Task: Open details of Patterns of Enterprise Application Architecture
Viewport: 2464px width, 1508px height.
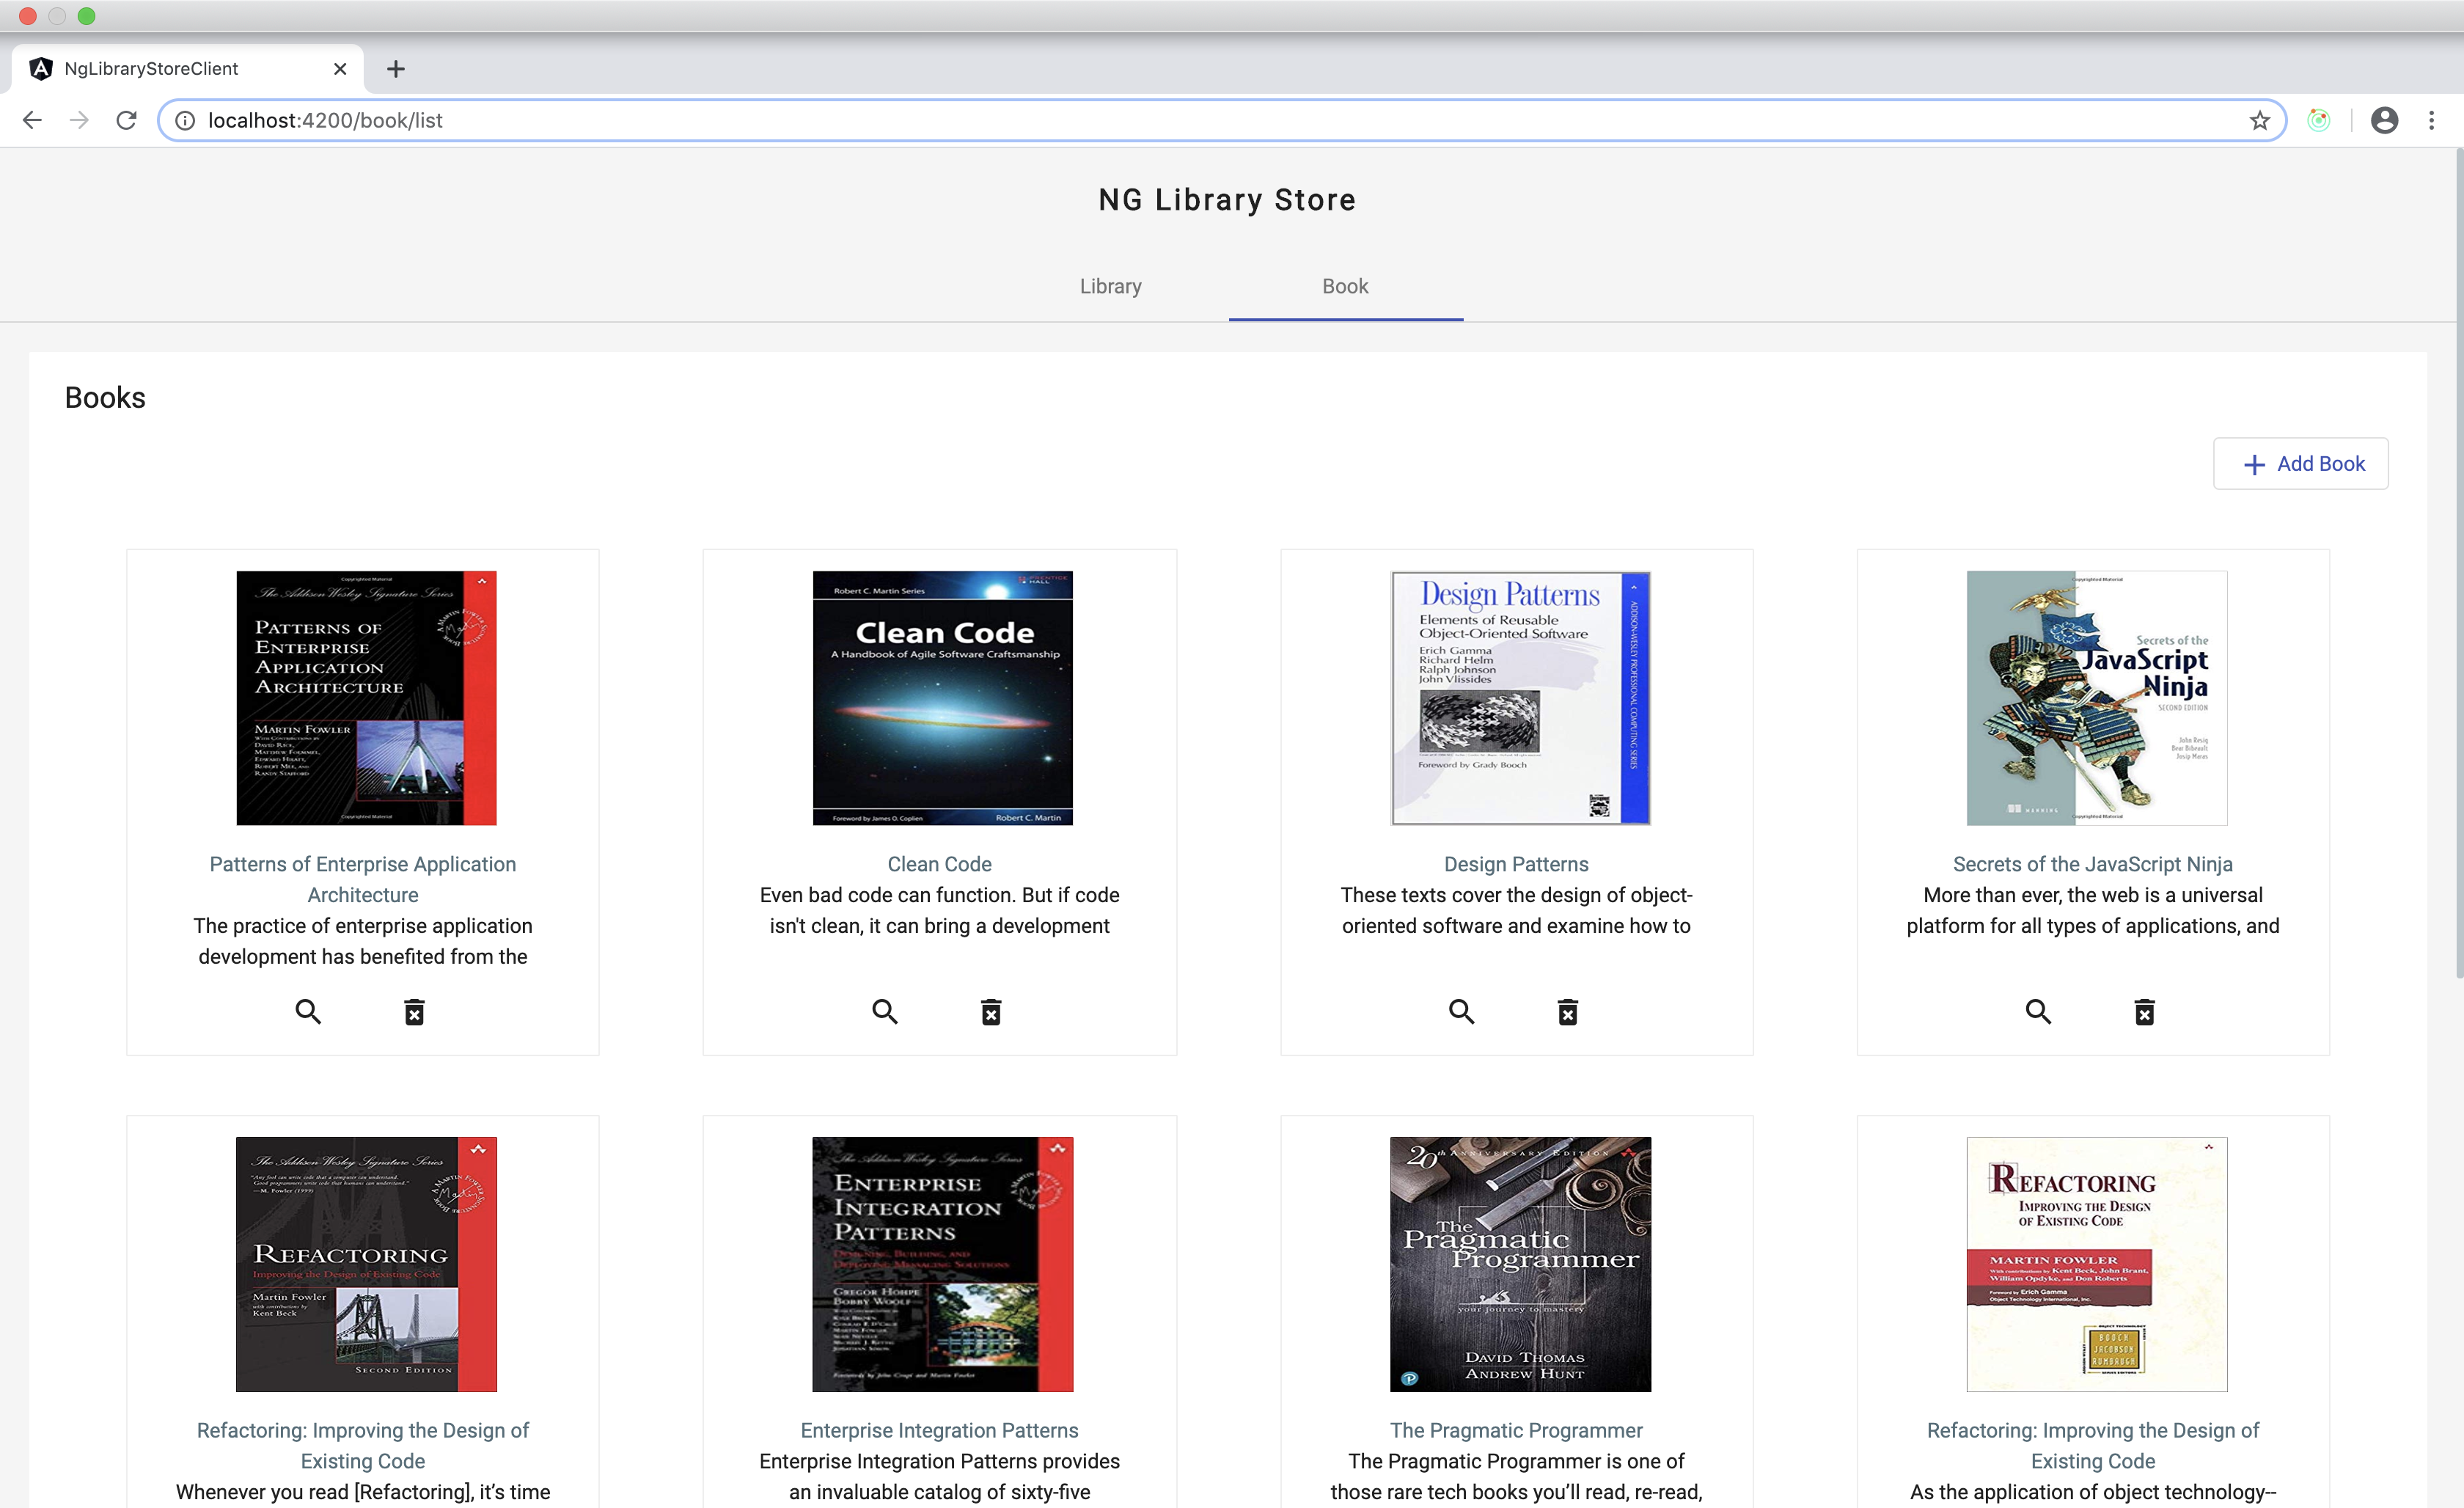Action: (308, 1012)
